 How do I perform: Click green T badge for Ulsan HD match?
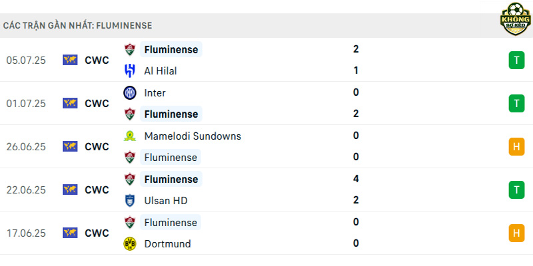tap(516, 190)
